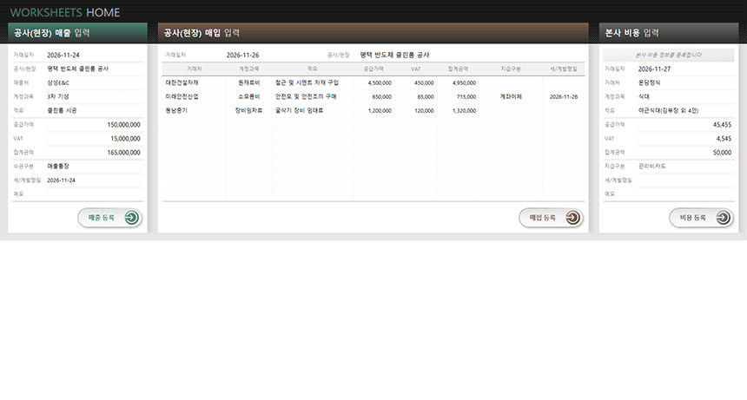Click the gray 비용 등록 register button
747x400 pixels.
point(701,218)
